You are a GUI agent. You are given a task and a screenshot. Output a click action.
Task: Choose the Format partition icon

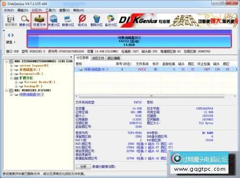point(83,21)
